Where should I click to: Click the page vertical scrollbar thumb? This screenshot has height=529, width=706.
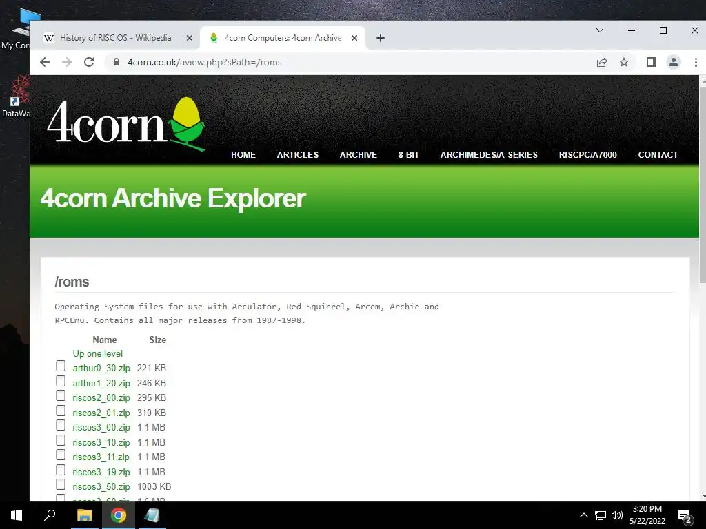click(x=703, y=183)
